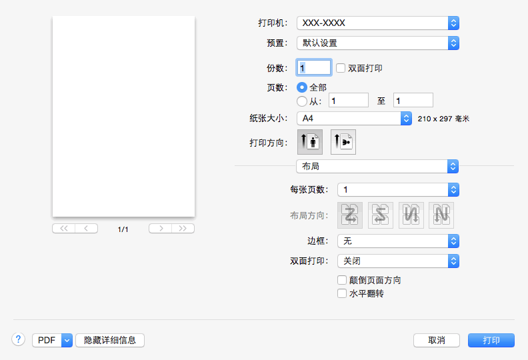Click the blank page preview
The height and width of the screenshot is (360, 528).
coord(123,117)
